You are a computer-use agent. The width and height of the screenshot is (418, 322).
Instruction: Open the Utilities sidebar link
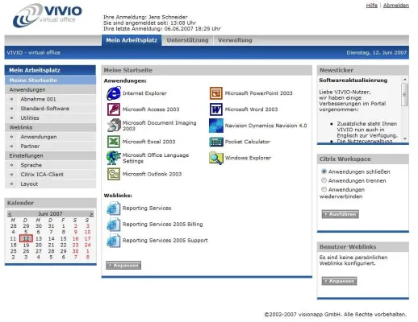coord(30,118)
